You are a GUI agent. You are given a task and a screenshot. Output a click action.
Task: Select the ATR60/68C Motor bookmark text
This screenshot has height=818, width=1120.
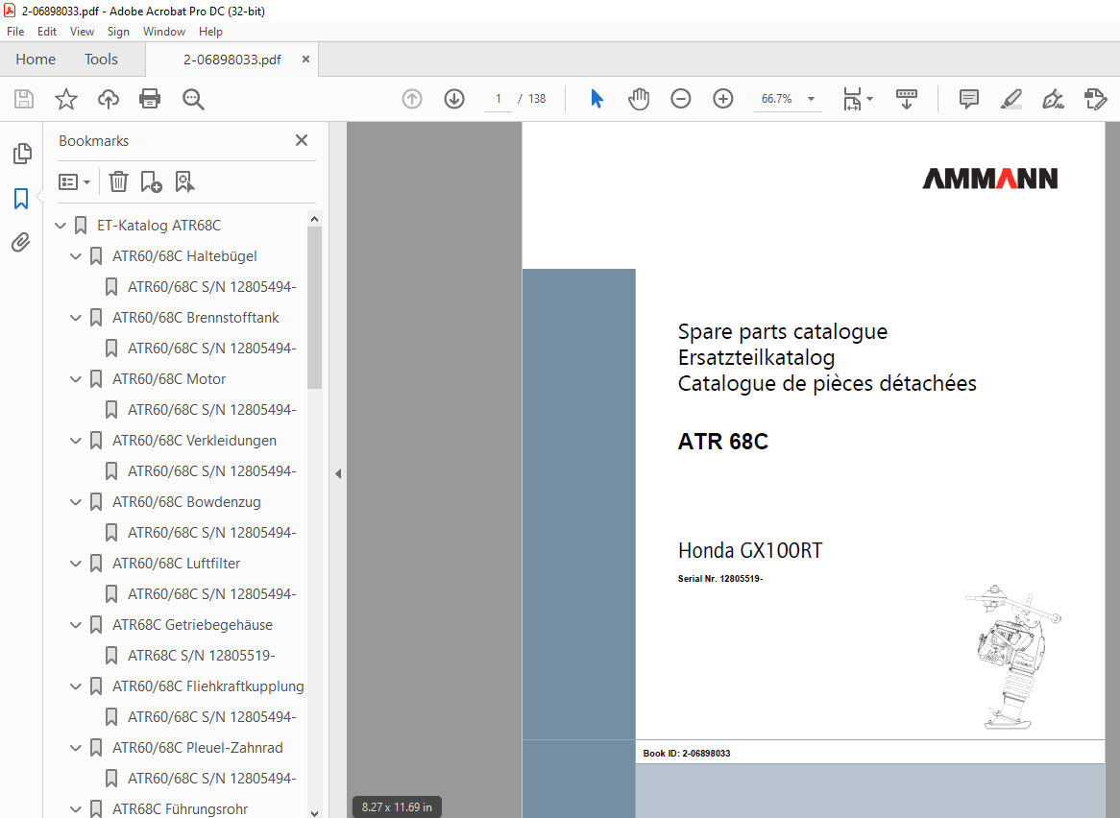tap(168, 379)
